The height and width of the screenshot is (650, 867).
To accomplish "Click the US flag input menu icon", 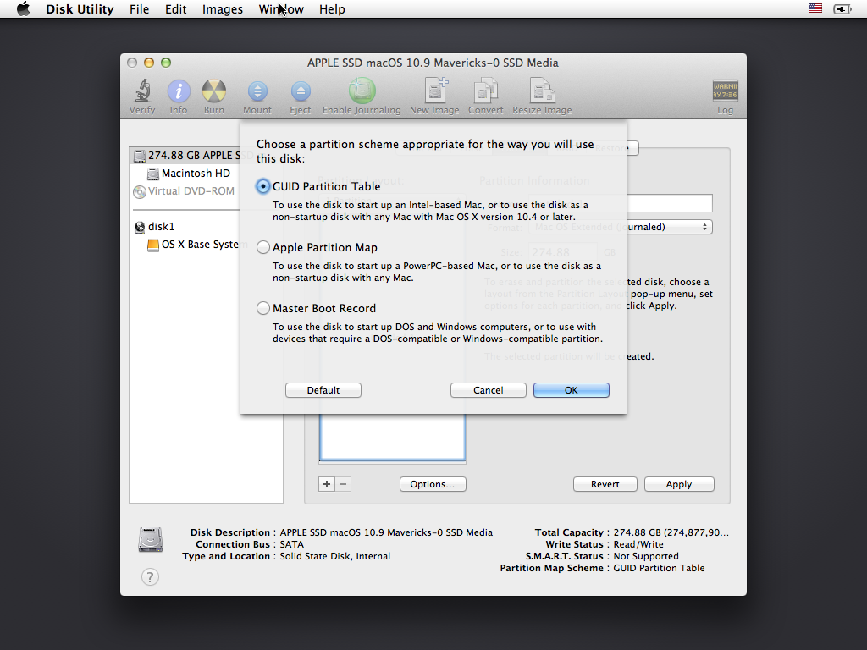I will coord(815,8).
